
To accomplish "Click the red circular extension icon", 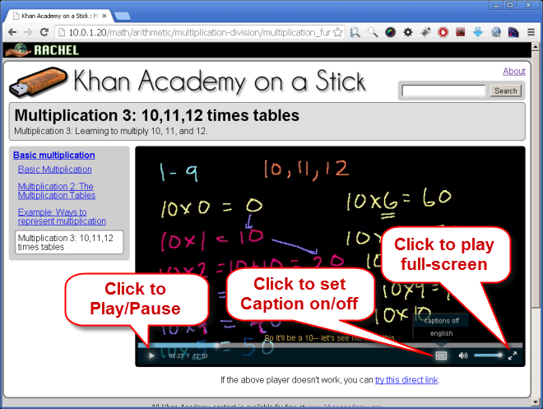I will click(443, 33).
